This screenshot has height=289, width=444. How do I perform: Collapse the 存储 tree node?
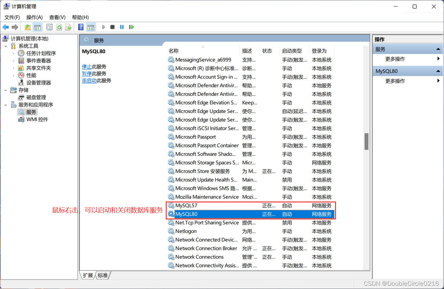pos(6,90)
